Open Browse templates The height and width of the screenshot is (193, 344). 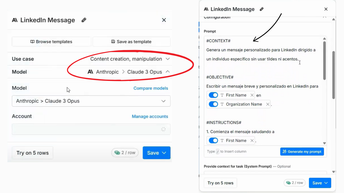pyautogui.click(x=51, y=41)
